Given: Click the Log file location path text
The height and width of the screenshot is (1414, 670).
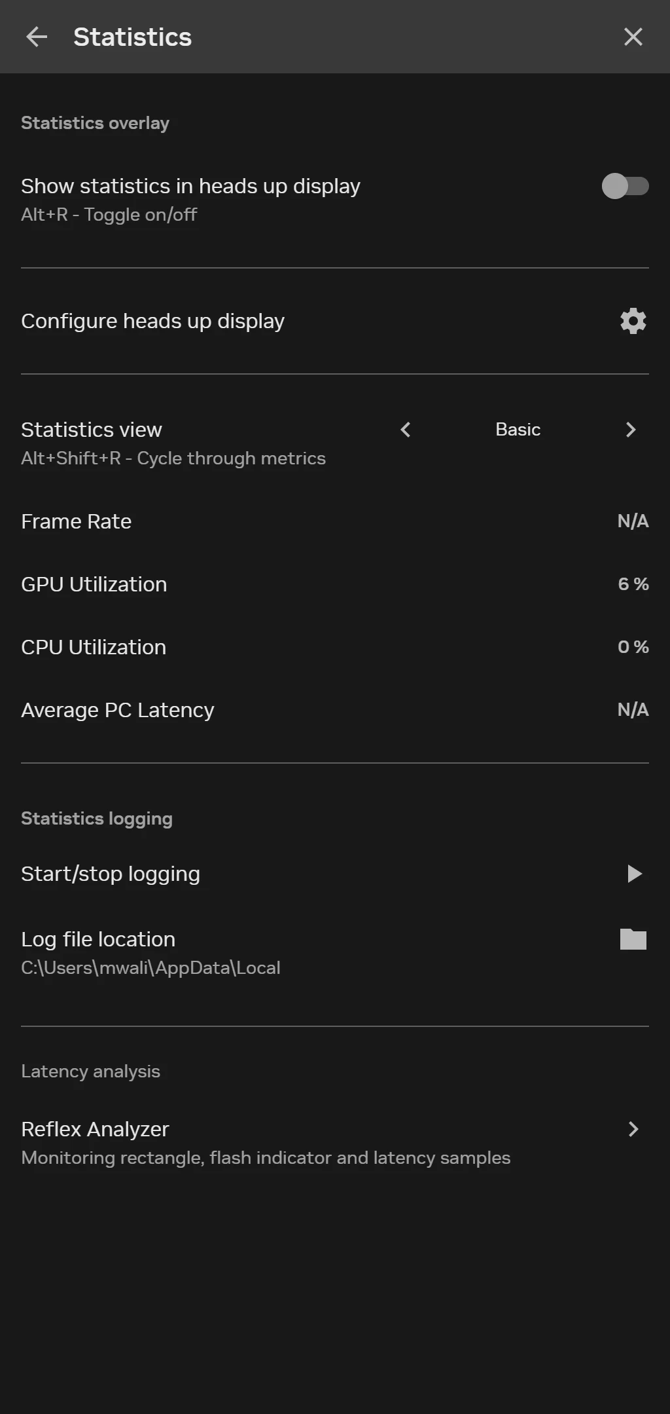Looking at the screenshot, I should tap(150, 968).
